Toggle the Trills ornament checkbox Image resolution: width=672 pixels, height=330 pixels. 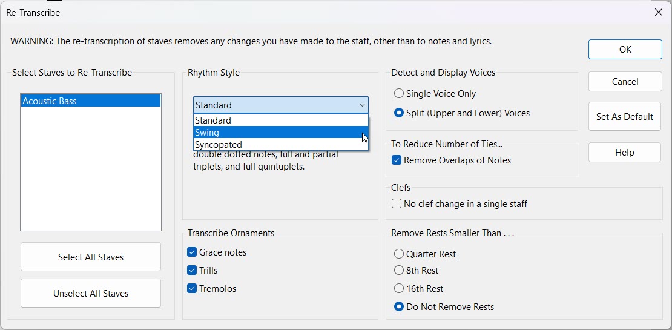click(192, 271)
